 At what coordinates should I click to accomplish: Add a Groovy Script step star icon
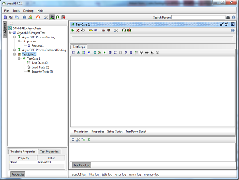[x=78, y=53]
